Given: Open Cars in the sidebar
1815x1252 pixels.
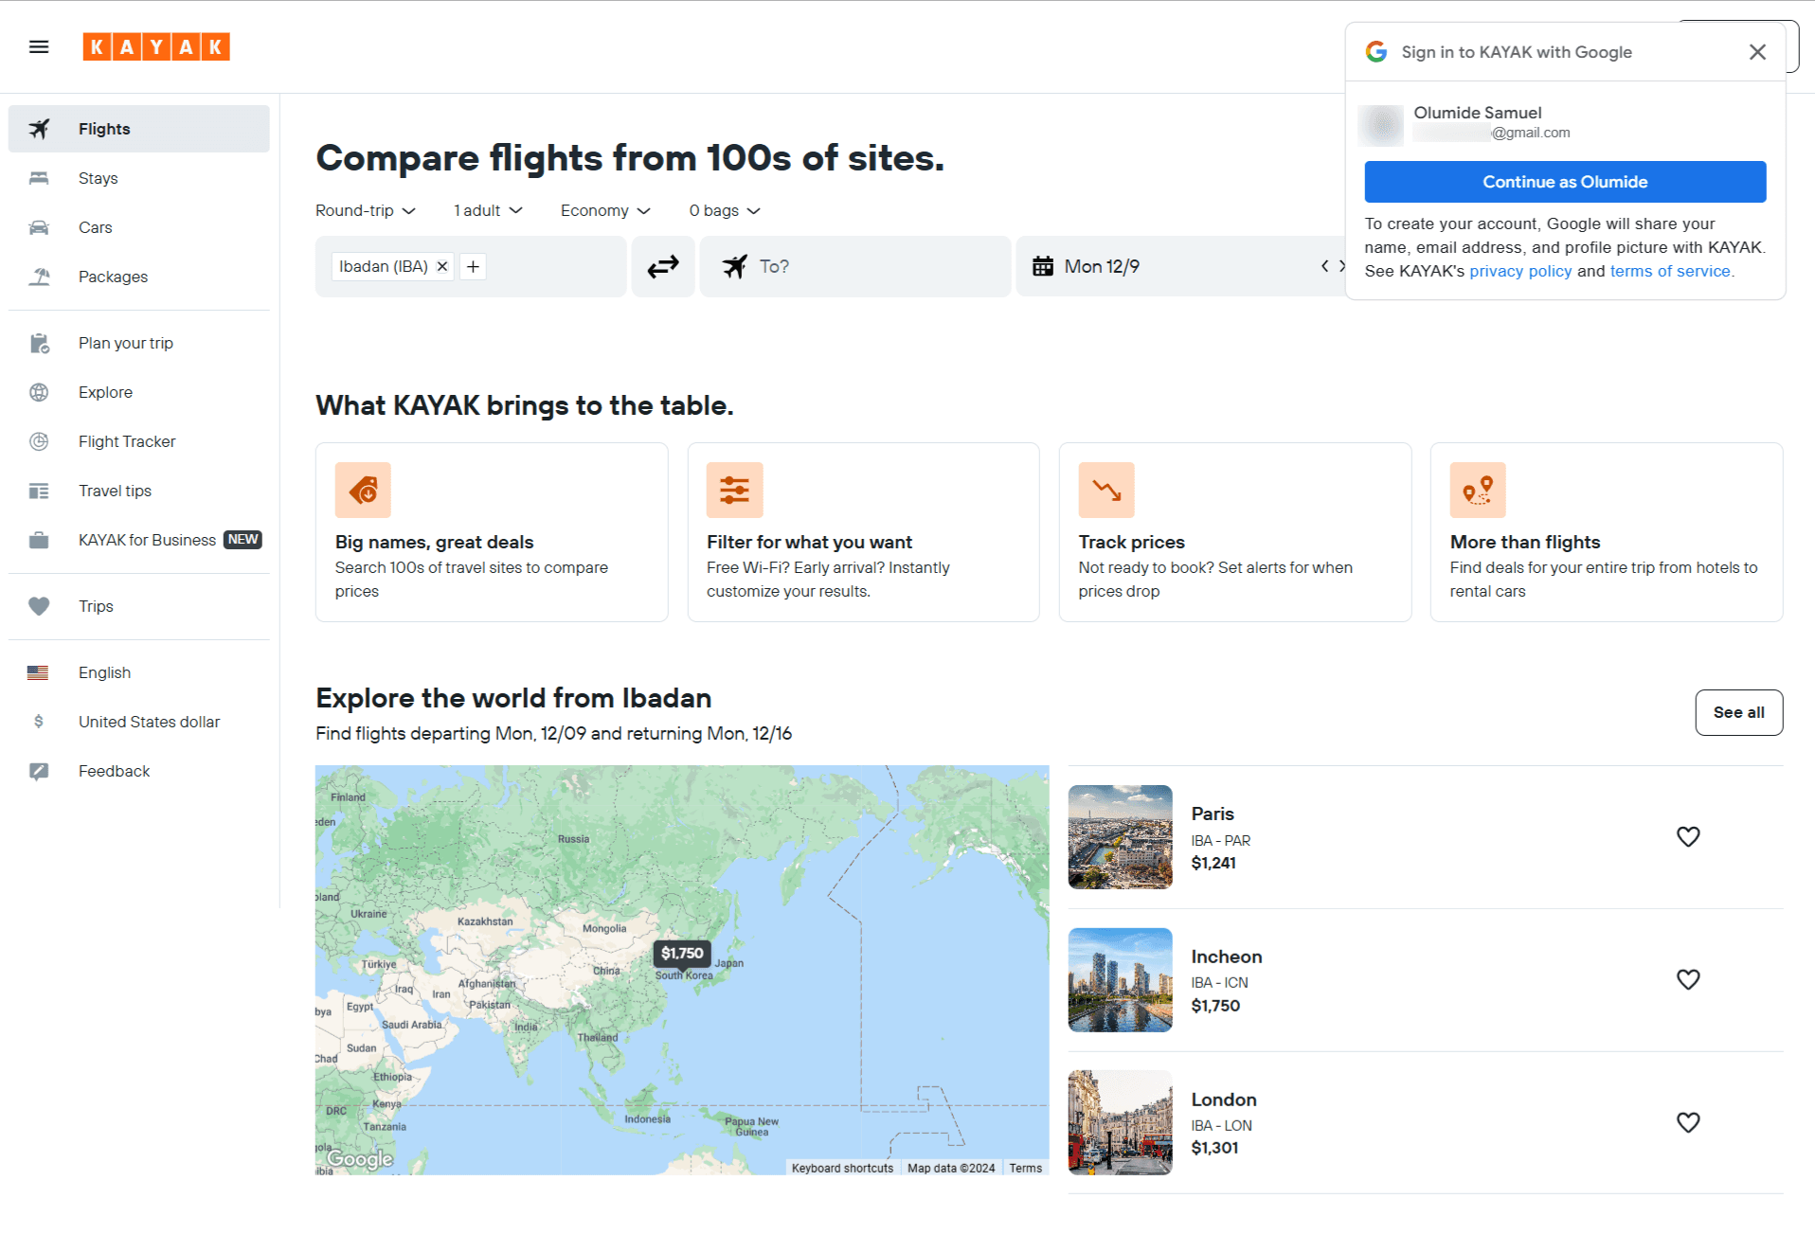Looking at the screenshot, I should tap(139, 227).
